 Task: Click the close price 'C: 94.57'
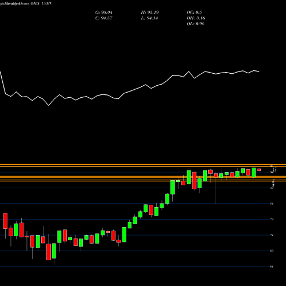tap(104, 18)
